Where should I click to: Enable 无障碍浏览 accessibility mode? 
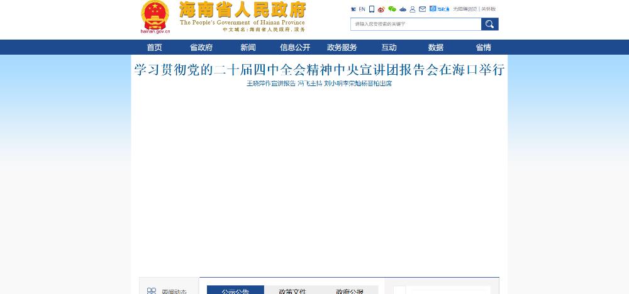coord(465,9)
